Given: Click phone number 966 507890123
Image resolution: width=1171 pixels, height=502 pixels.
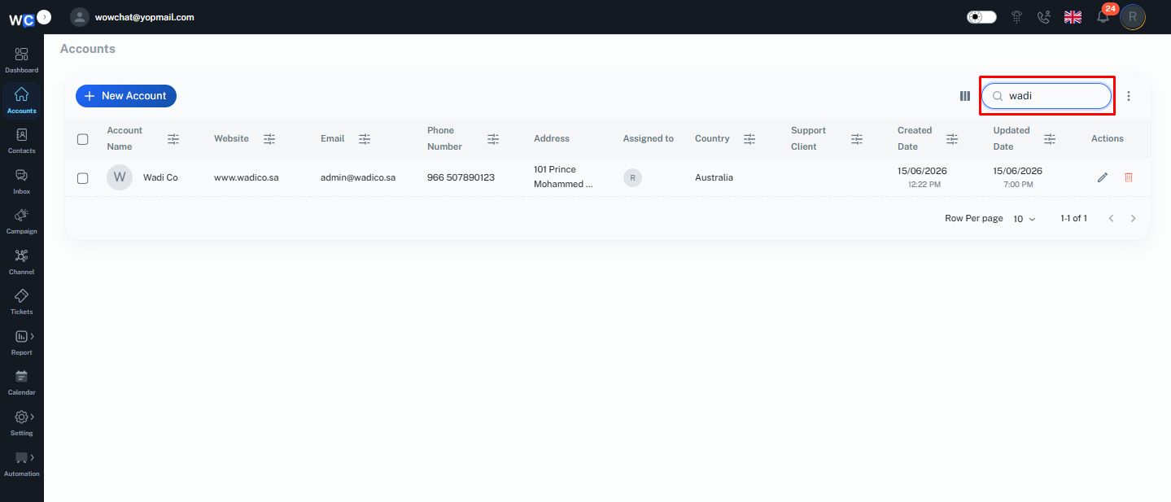Looking at the screenshot, I should click(x=461, y=177).
